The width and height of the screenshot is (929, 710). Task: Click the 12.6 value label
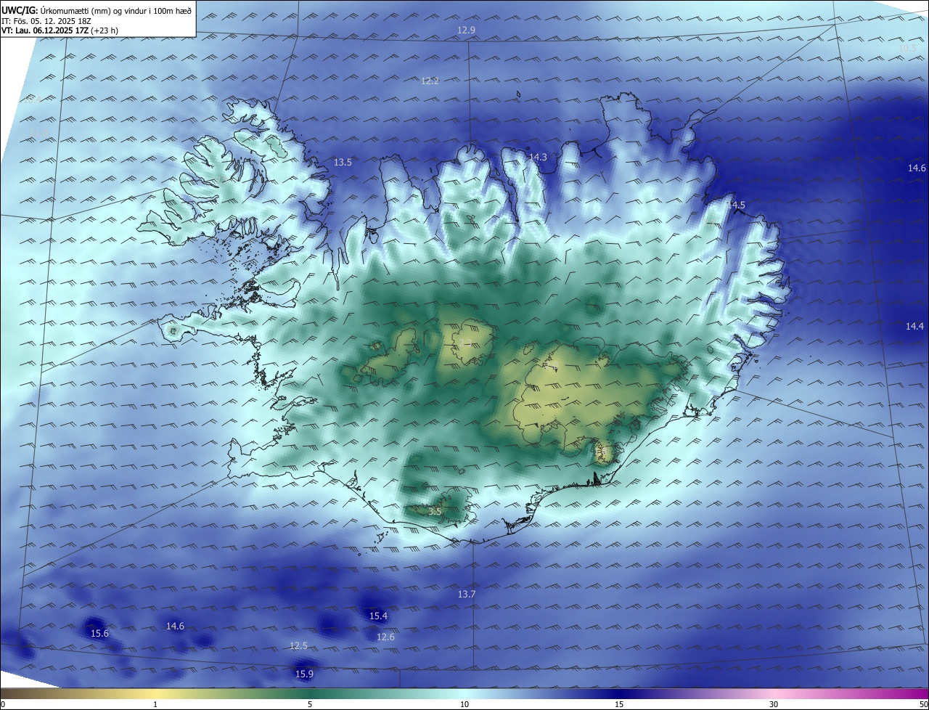coord(385,637)
